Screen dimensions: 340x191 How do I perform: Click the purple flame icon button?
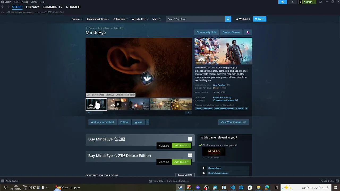[248, 32]
